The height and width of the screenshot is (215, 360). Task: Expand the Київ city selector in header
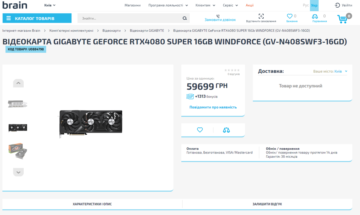click(x=50, y=5)
